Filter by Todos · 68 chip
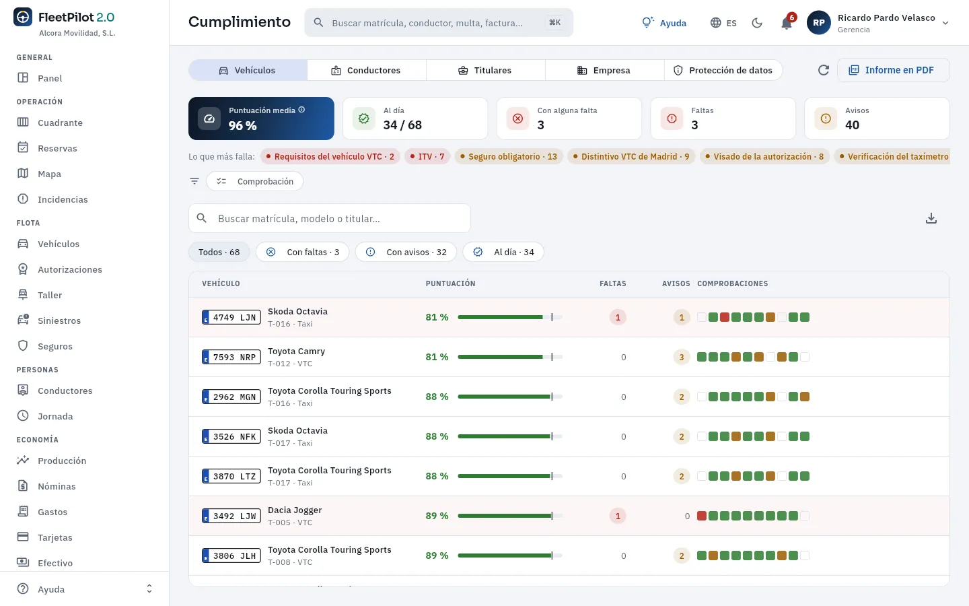969x606 pixels. tap(219, 252)
